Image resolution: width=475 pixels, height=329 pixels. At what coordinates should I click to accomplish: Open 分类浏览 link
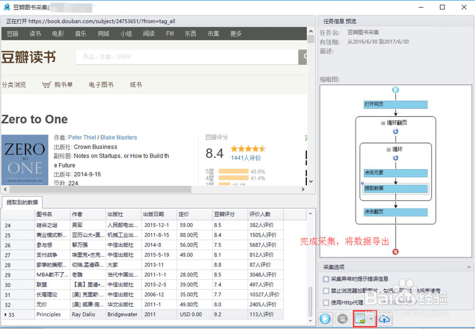(14, 85)
